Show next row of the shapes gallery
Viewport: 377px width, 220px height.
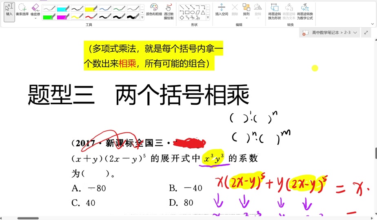click(x=208, y=12)
